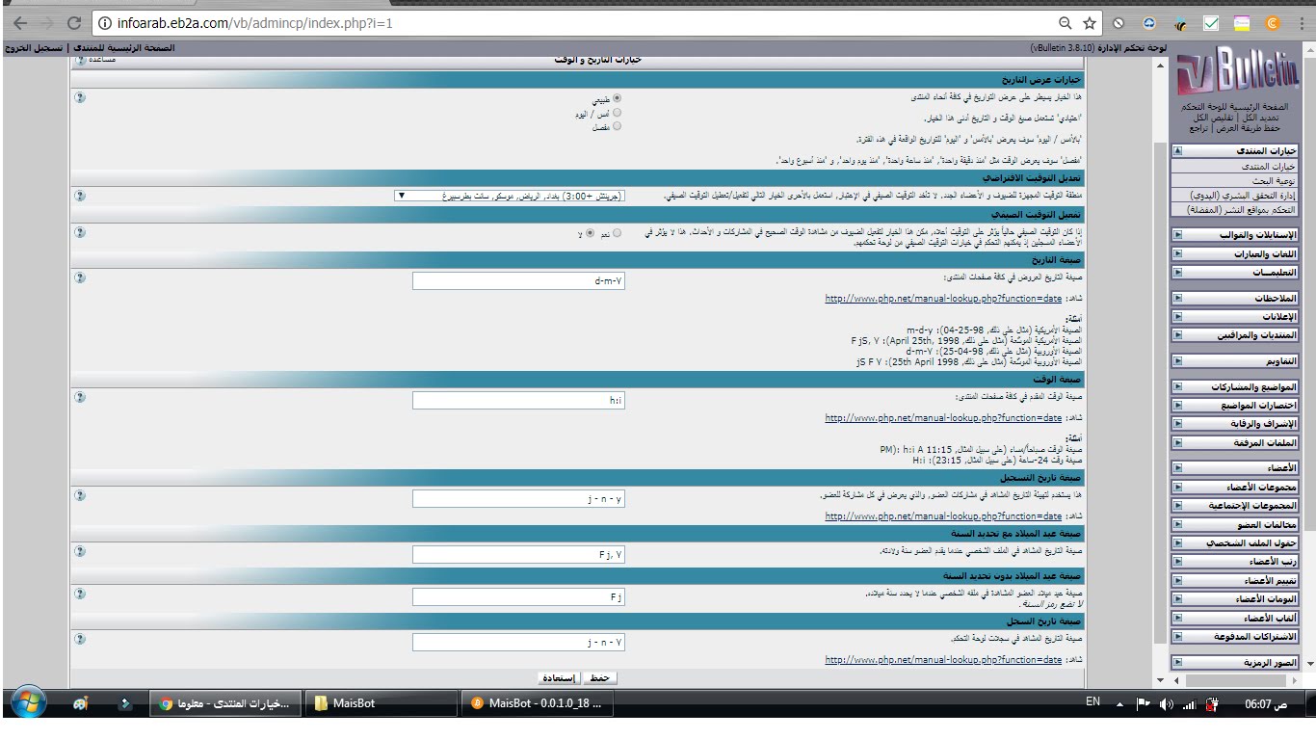The image size is (1316, 740).
Task: Click help icon in the daylight saving yes/no row
Action: click(80, 232)
